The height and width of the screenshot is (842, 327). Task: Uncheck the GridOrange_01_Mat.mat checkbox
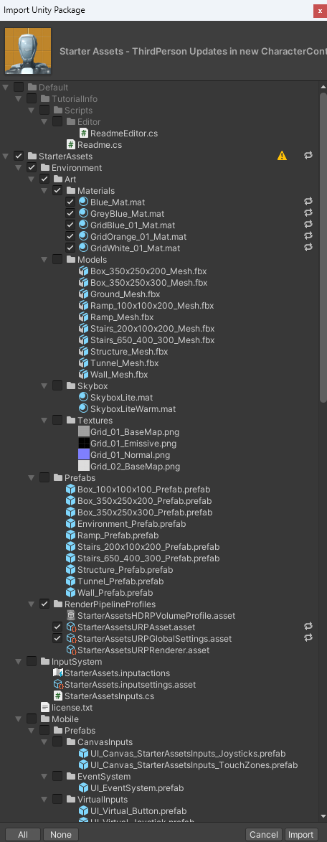pos(70,236)
